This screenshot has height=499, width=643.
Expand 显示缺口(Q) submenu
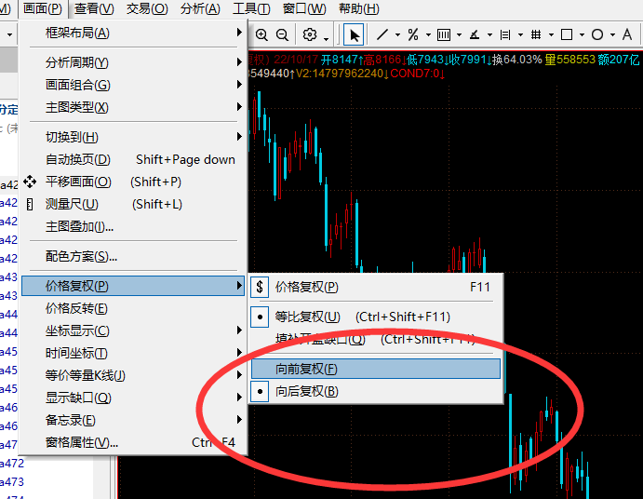pos(133,398)
